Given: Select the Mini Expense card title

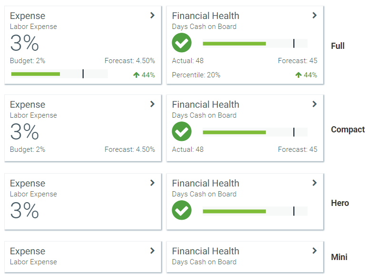Looking at the screenshot, I should click(28, 251).
